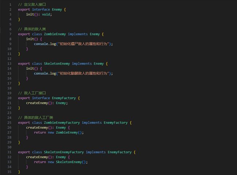Viewport: 237px width, 175px height.
Task: Click 'SkeletonEnemyFactory' class name on line 31
Action: tap(64, 152)
